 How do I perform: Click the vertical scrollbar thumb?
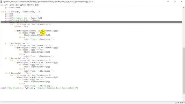[184, 70]
